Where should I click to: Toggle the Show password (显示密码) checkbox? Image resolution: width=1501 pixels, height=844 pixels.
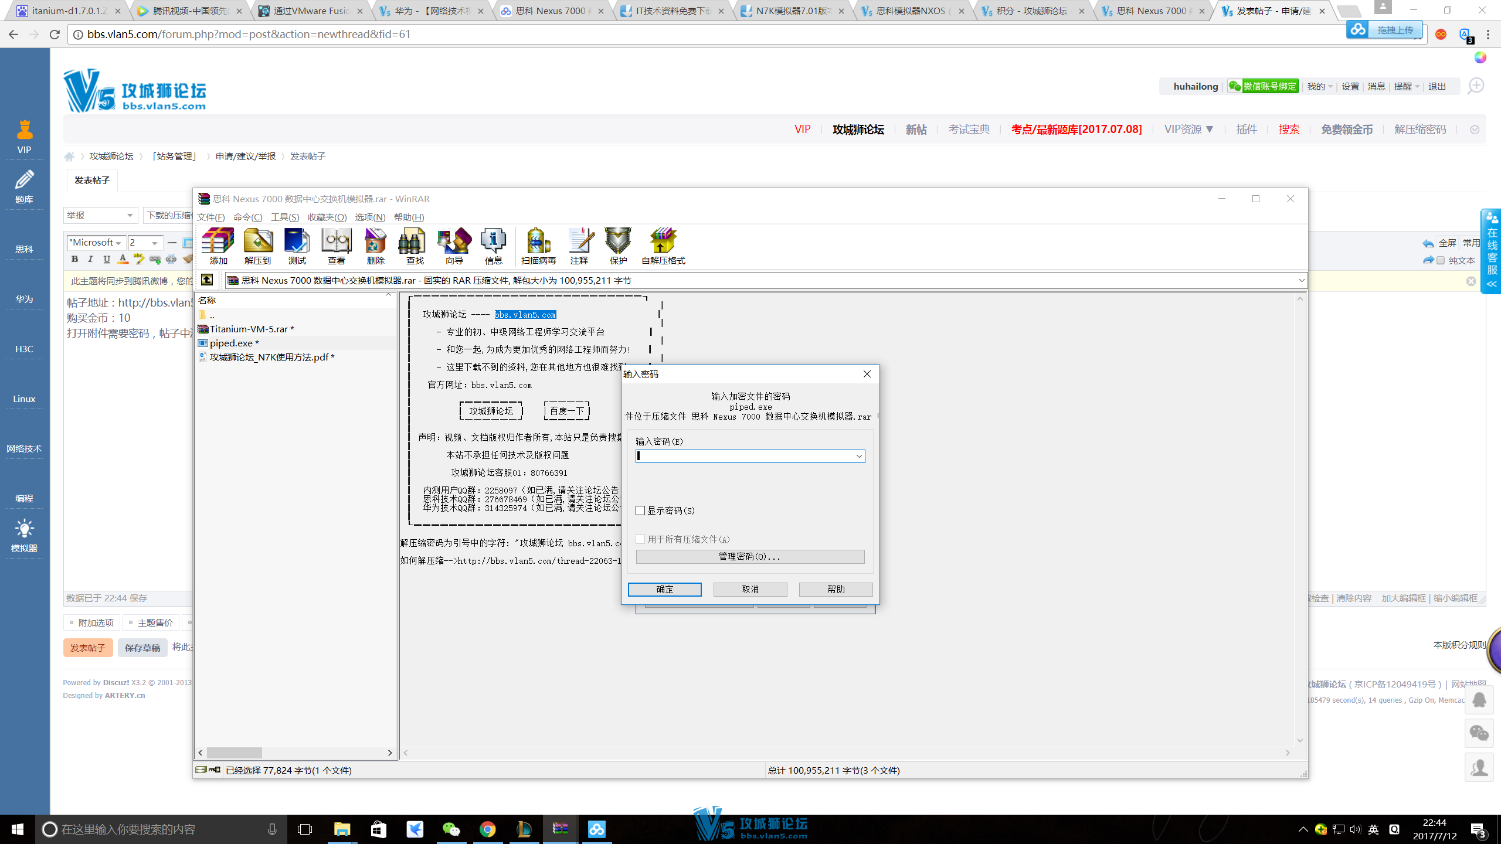click(640, 511)
